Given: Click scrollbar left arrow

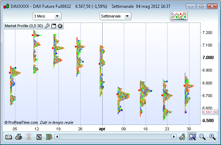Looking at the screenshot, I should click(57, 137).
